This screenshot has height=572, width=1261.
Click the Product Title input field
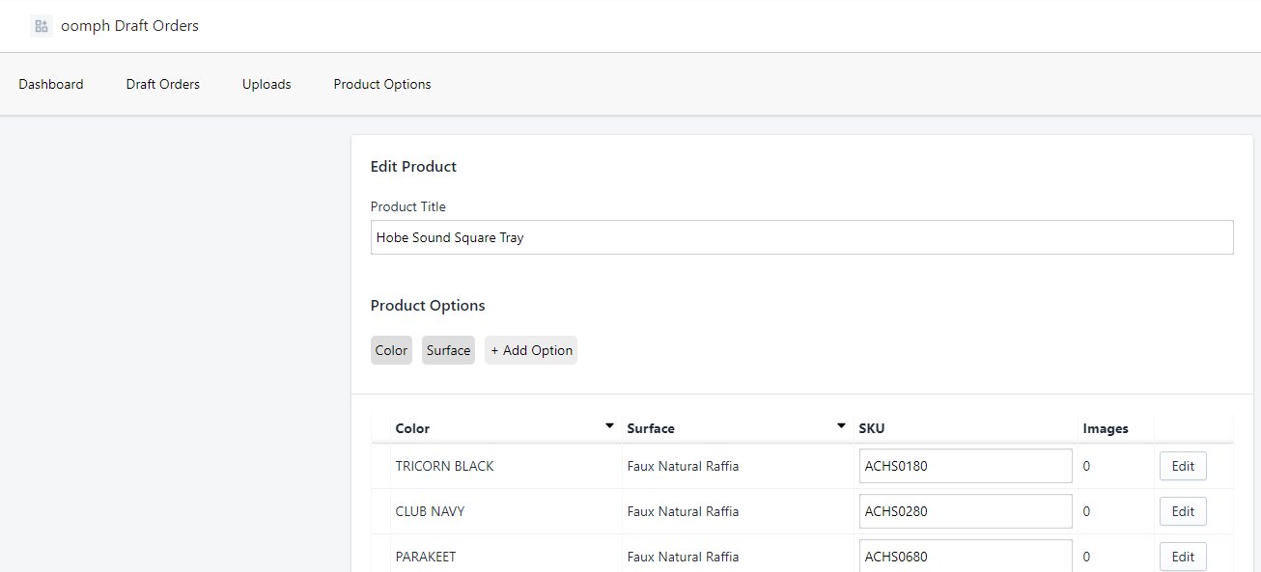point(801,237)
